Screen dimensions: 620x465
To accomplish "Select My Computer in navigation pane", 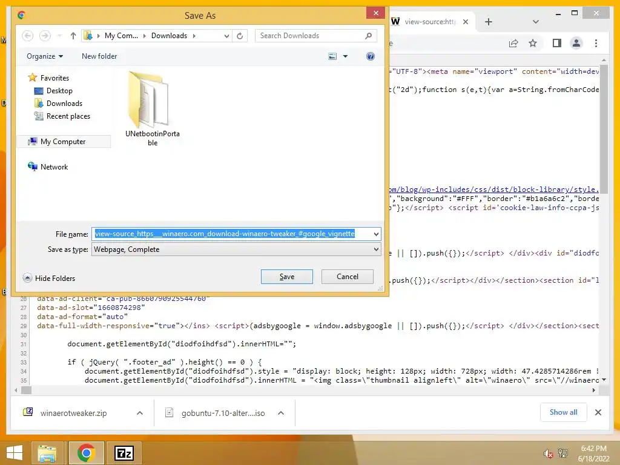I will pyautogui.click(x=63, y=142).
